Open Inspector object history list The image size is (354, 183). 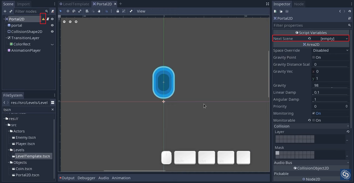point(350,11)
